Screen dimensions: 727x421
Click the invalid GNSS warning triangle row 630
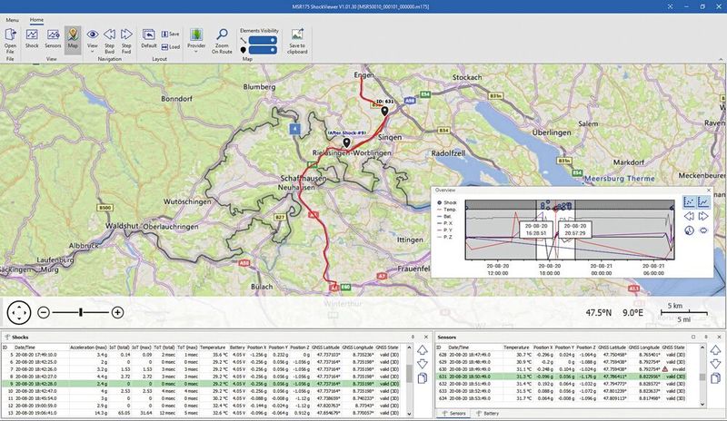[x=665, y=369]
